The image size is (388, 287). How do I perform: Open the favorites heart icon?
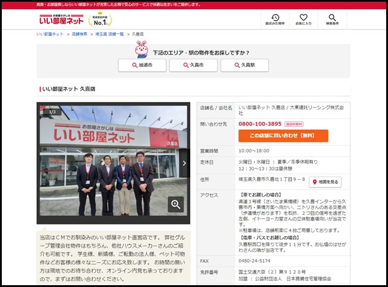coord(303,18)
